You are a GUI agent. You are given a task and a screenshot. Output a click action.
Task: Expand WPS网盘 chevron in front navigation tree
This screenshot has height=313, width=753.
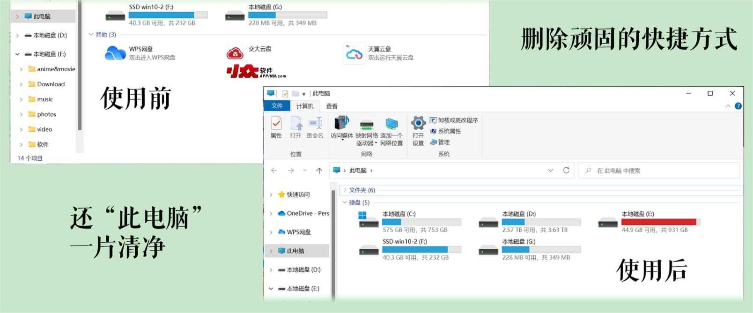pos(271,232)
